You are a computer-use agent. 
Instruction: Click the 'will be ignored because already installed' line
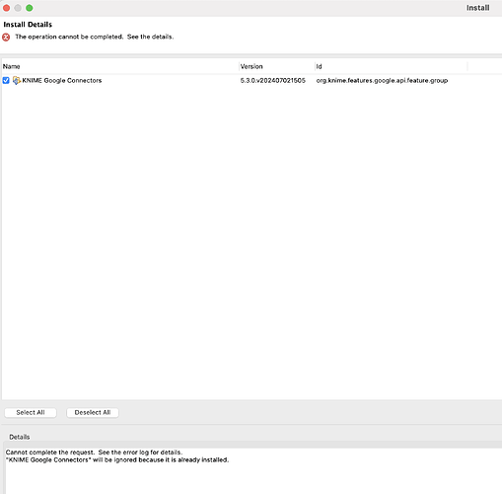(x=117, y=459)
